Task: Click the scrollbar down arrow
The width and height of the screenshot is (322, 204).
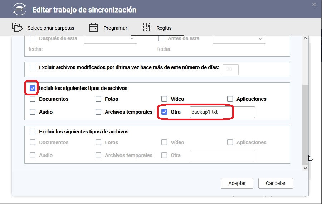Action: (305, 167)
